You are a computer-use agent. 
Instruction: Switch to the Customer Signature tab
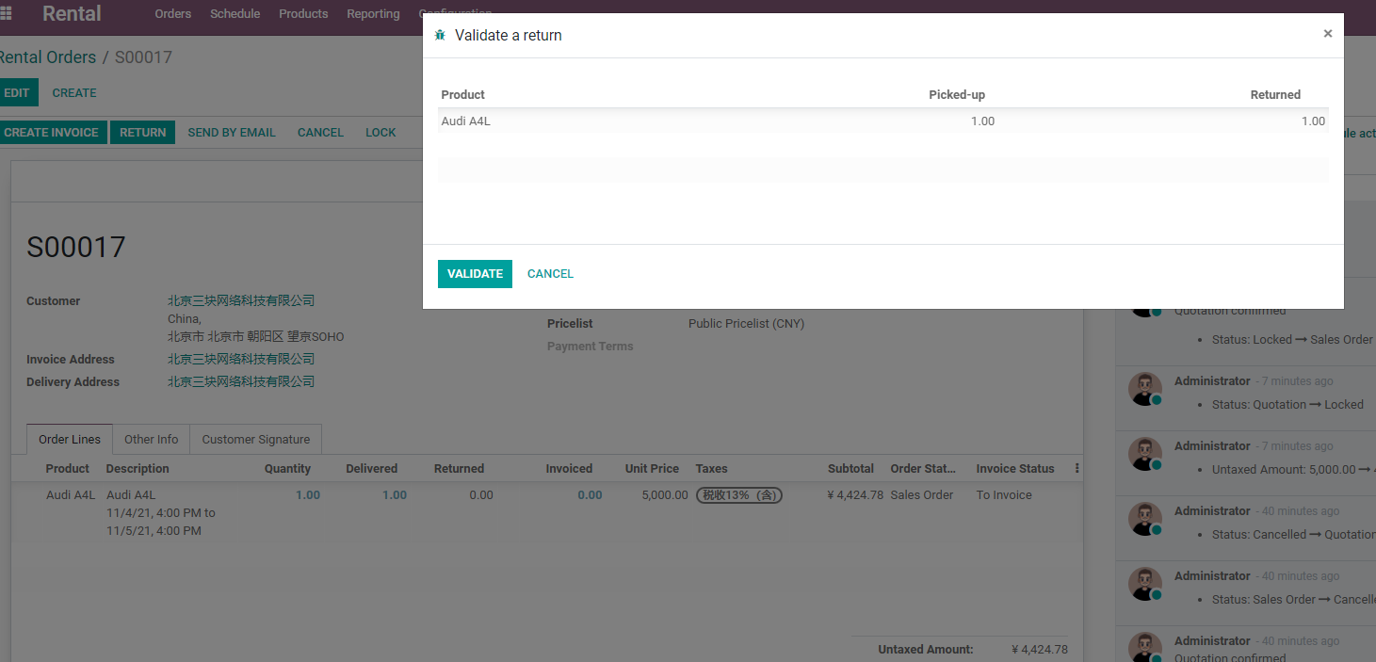click(256, 440)
